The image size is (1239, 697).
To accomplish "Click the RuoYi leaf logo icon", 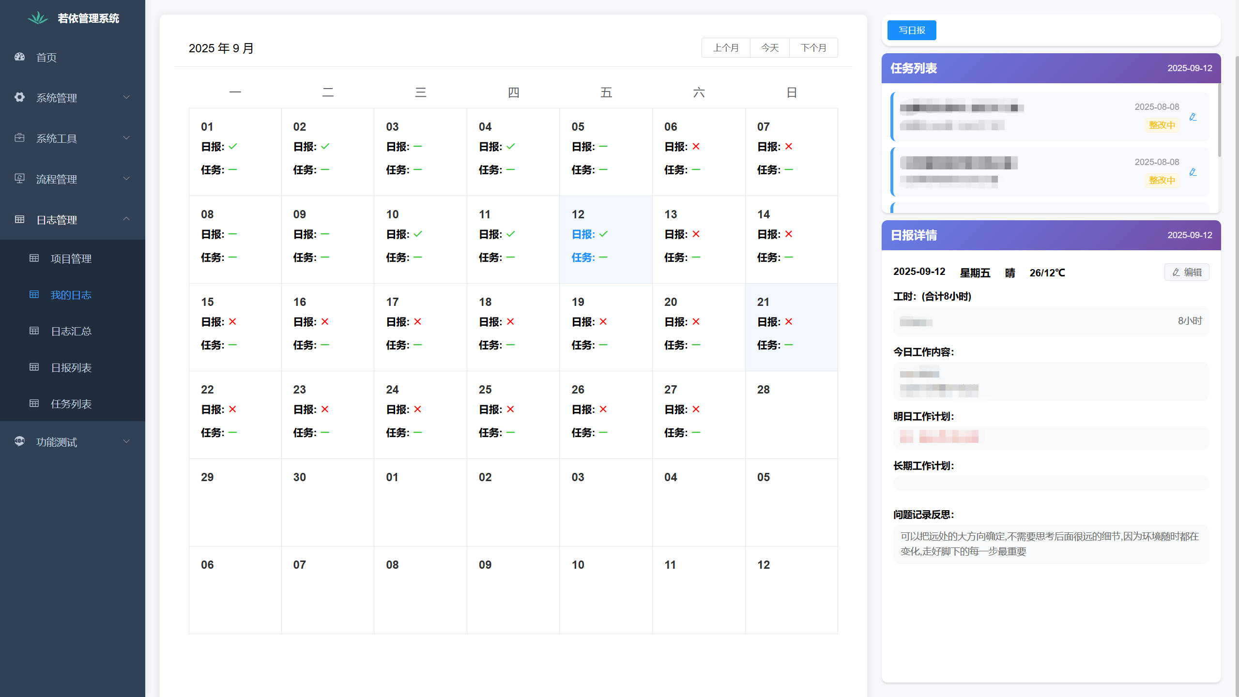I will point(38,18).
